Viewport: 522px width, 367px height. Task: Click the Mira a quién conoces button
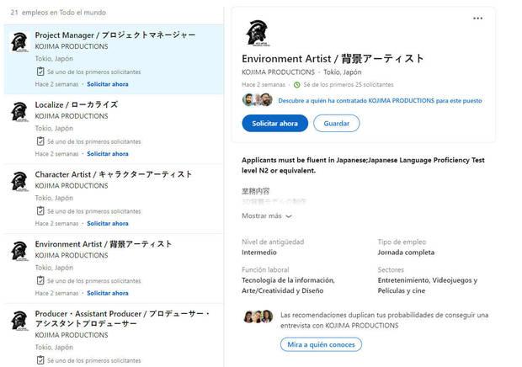tap(321, 344)
